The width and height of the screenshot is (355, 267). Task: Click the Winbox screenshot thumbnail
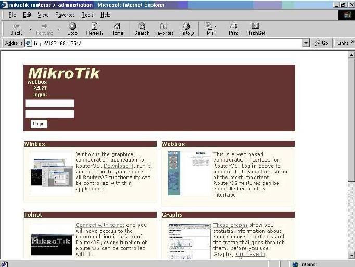point(52,173)
